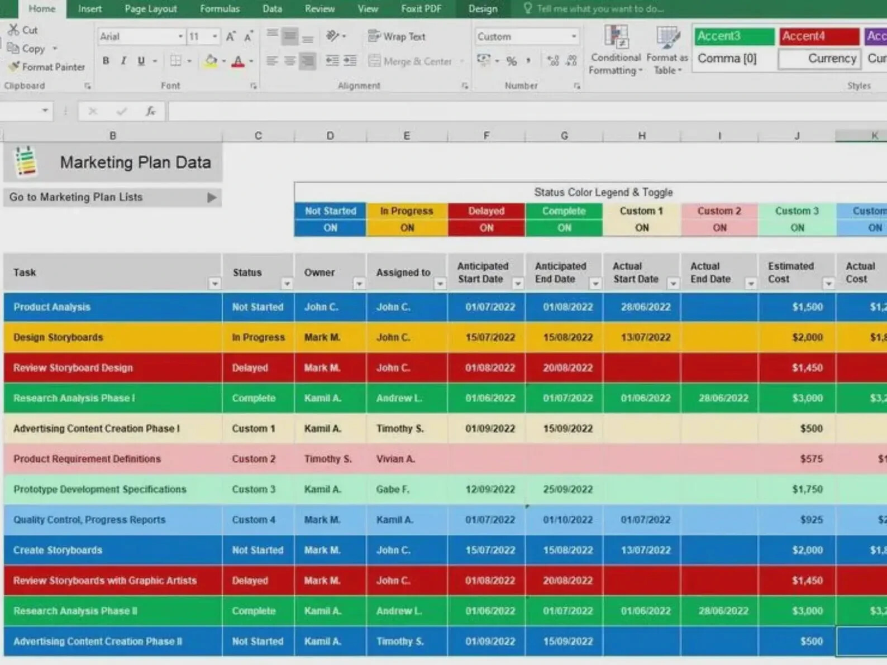Open the Data ribbon tab
Image resolution: width=887 pixels, height=665 pixels.
point(272,9)
